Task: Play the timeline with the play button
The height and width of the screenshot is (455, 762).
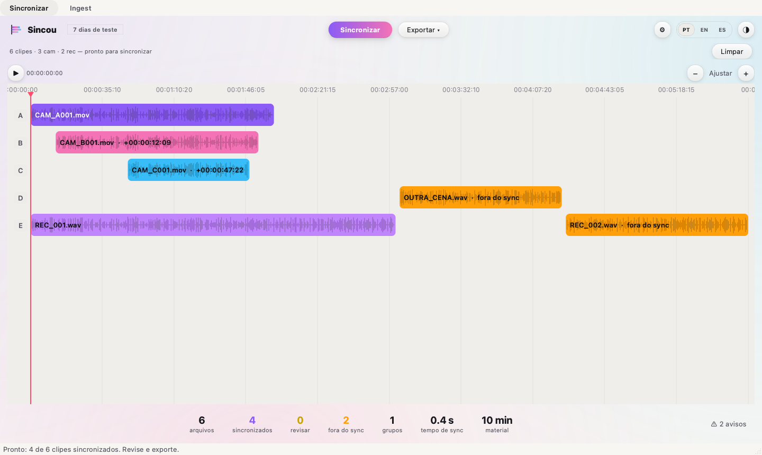Action: 15,73
